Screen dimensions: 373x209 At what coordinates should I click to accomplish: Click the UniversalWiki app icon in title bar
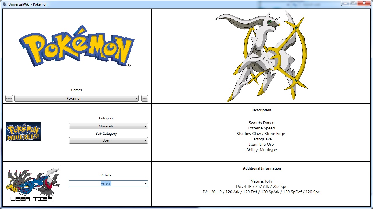click(x=5, y=4)
